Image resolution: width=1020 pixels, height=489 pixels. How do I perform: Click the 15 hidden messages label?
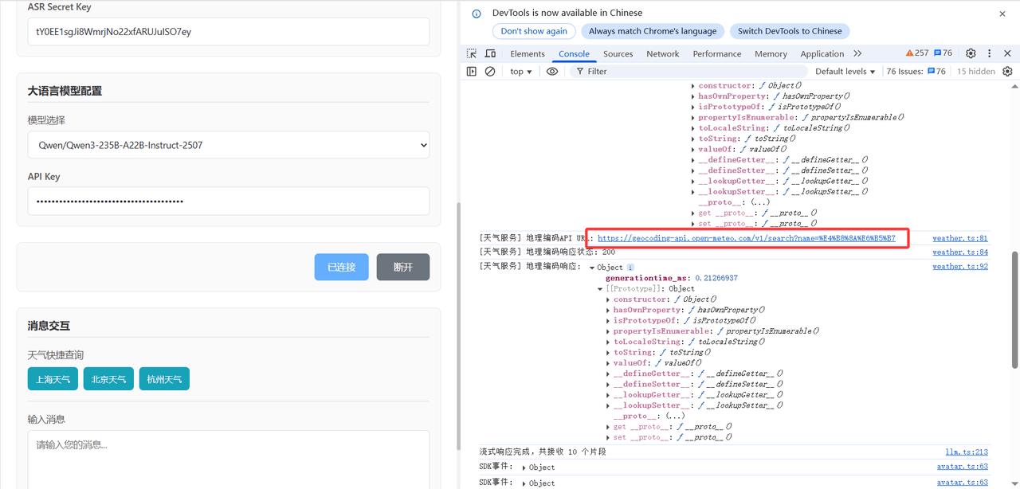(975, 71)
